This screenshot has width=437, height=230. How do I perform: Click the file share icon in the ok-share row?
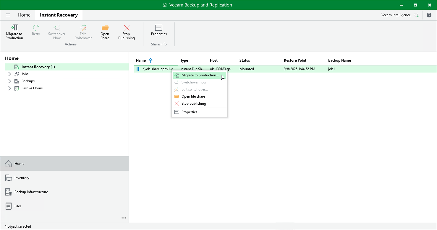137,69
